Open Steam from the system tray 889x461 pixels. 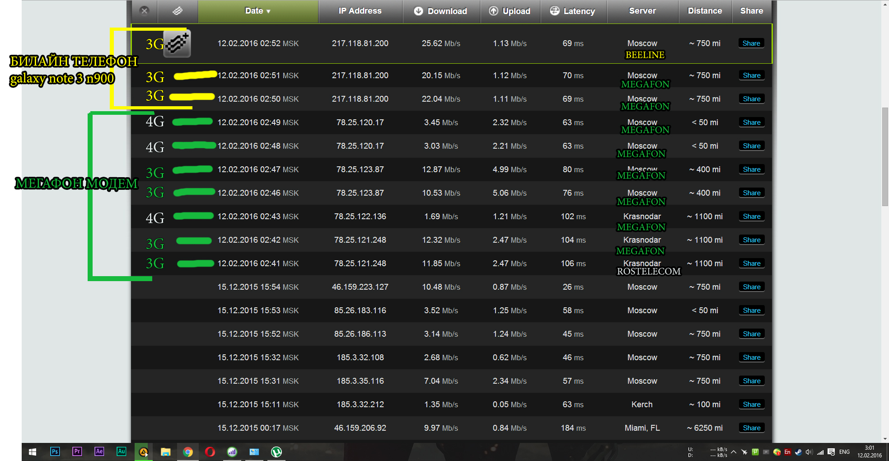tap(798, 452)
